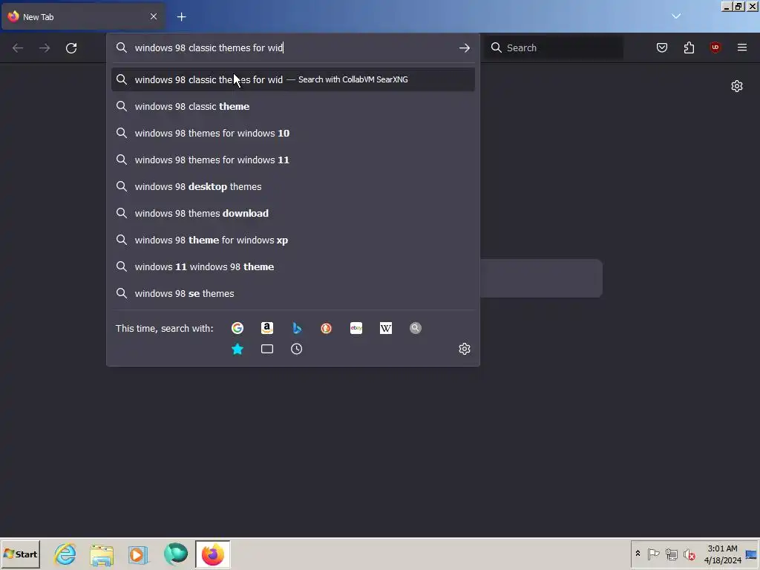Image resolution: width=760 pixels, height=570 pixels.
Task: Select suggestion windows 98 classic theme
Action: click(x=293, y=106)
